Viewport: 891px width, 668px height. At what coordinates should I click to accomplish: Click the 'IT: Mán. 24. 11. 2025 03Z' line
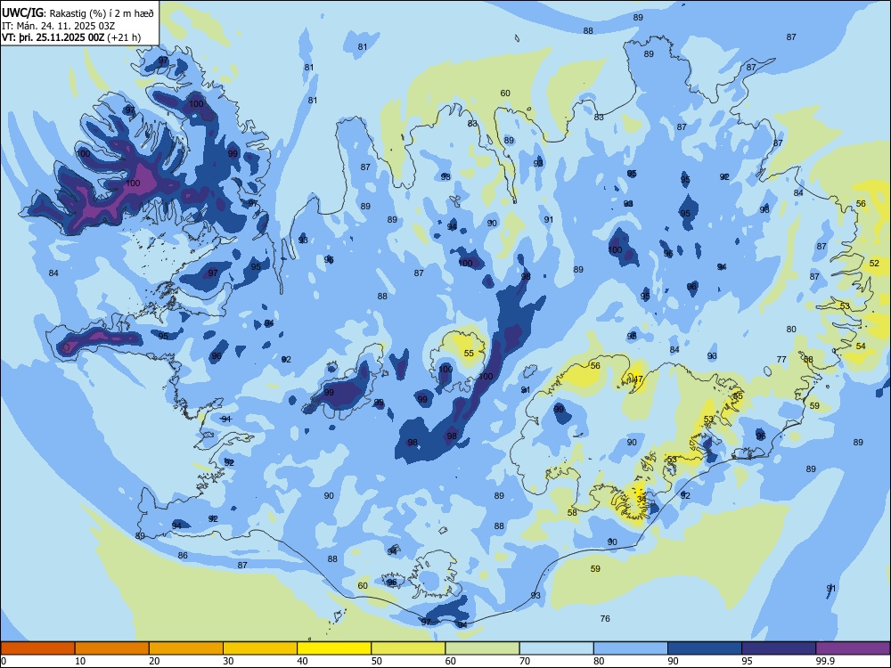point(58,26)
